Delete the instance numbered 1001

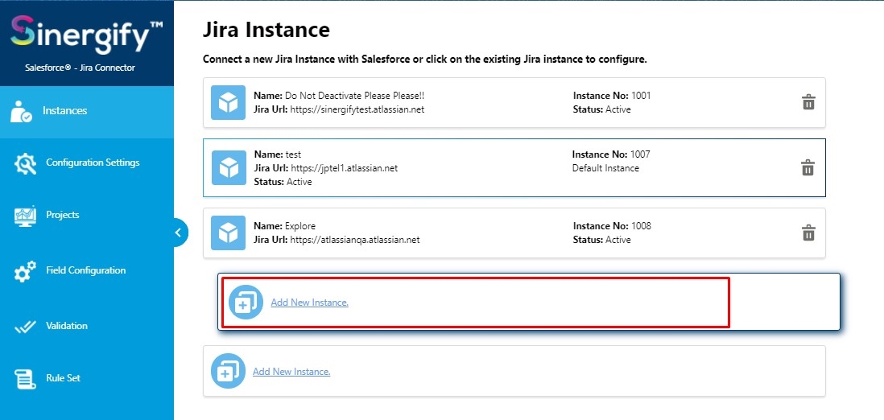pos(808,102)
